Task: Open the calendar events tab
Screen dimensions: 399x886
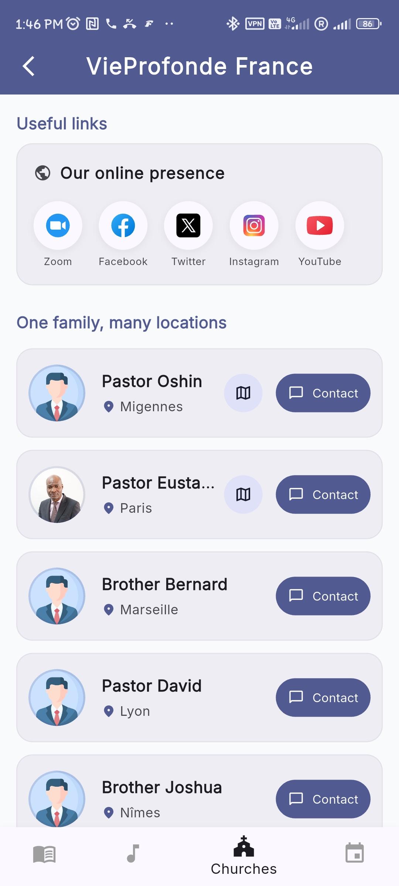Action: 355,853
